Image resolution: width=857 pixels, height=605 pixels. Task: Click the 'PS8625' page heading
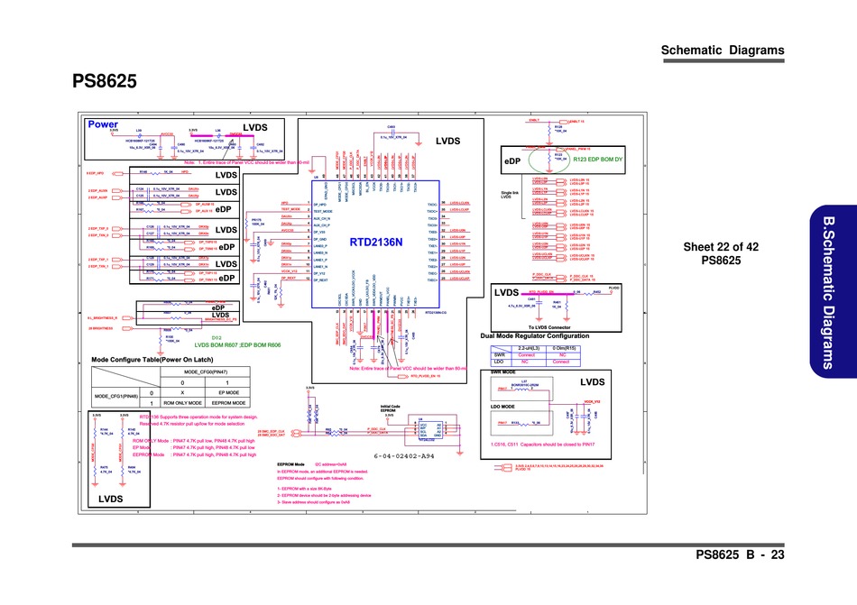point(105,81)
